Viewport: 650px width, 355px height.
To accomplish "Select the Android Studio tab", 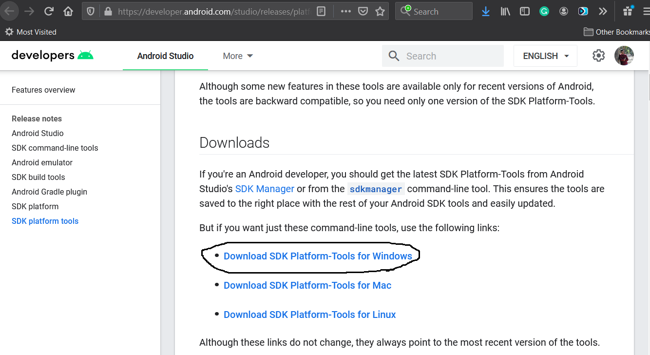I will tap(165, 56).
